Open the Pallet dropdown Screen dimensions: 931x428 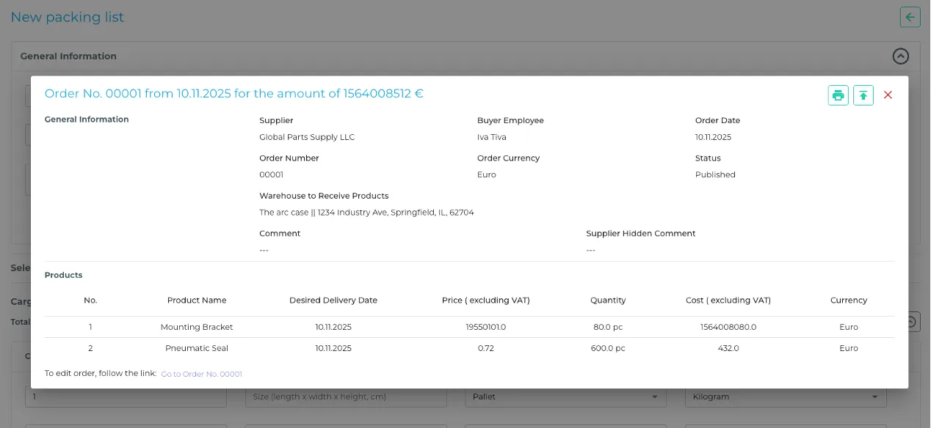565,396
